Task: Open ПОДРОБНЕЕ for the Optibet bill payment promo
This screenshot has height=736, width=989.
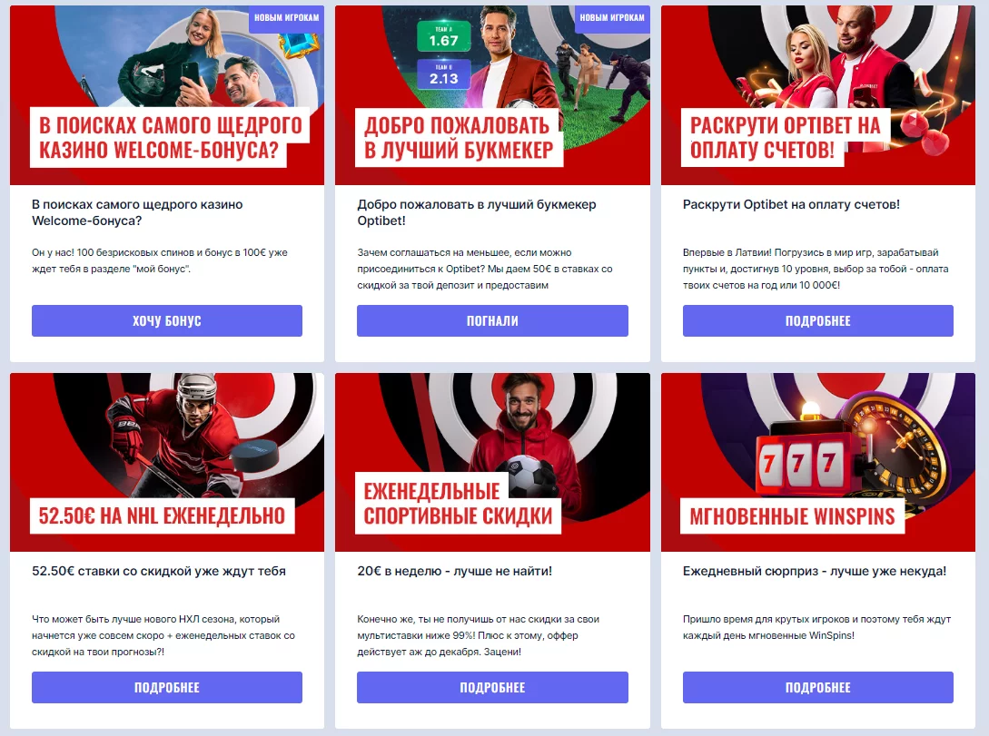Action: [818, 320]
